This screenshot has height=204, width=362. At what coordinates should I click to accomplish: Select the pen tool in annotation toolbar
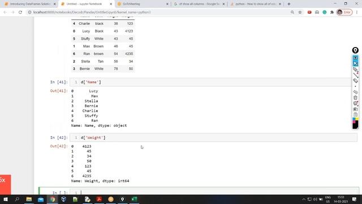(x=355, y=69)
